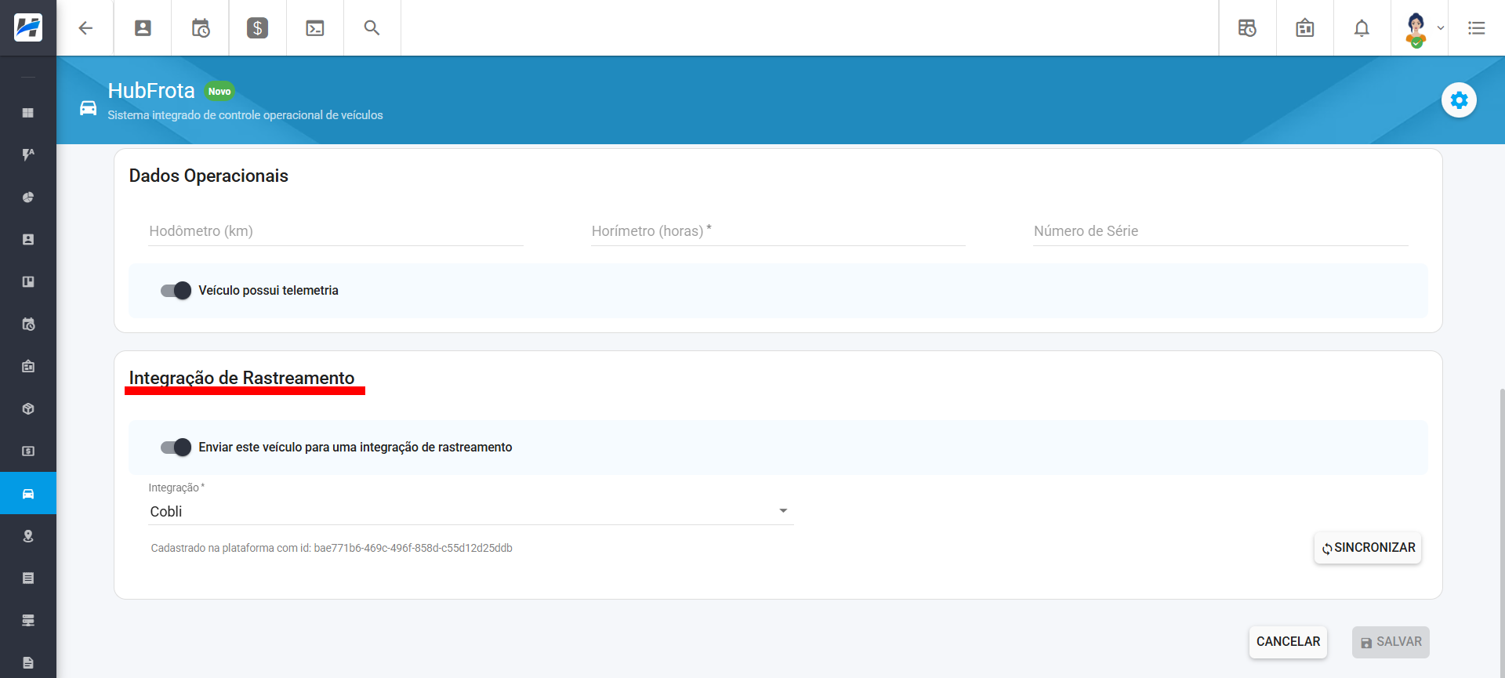Open the list menu icon at top right
The image size is (1505, 678).
click(x=1477, y=28)
